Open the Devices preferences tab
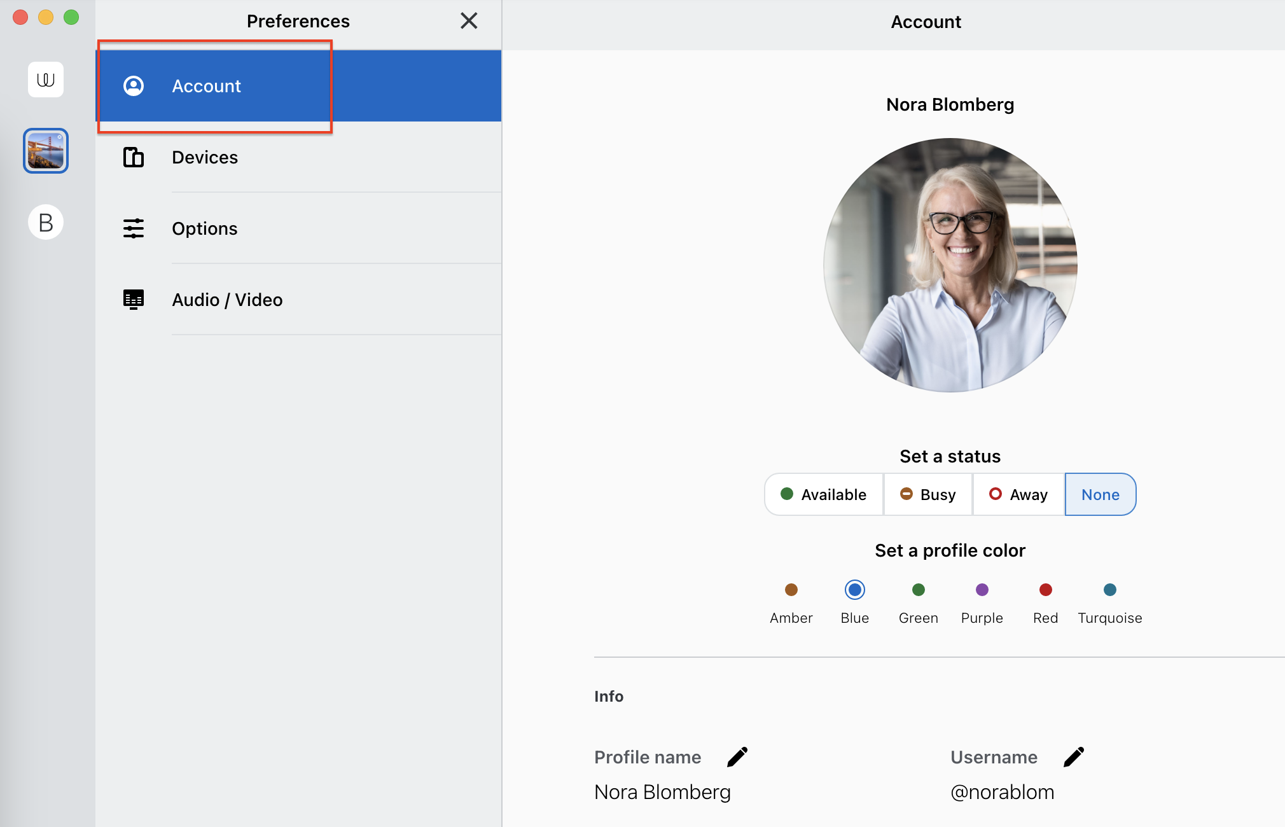The width and height of the screenshot is (1285, 827). 205,157
